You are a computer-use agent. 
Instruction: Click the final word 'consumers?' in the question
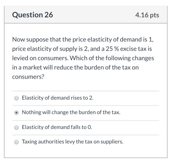[x=28, y=77]
